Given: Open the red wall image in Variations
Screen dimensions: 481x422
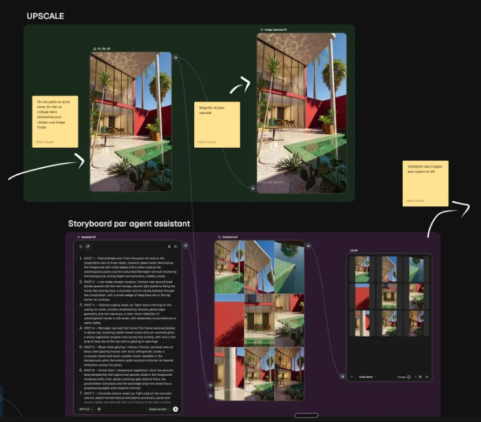Looking at the screenshot, I should point(229,320).
